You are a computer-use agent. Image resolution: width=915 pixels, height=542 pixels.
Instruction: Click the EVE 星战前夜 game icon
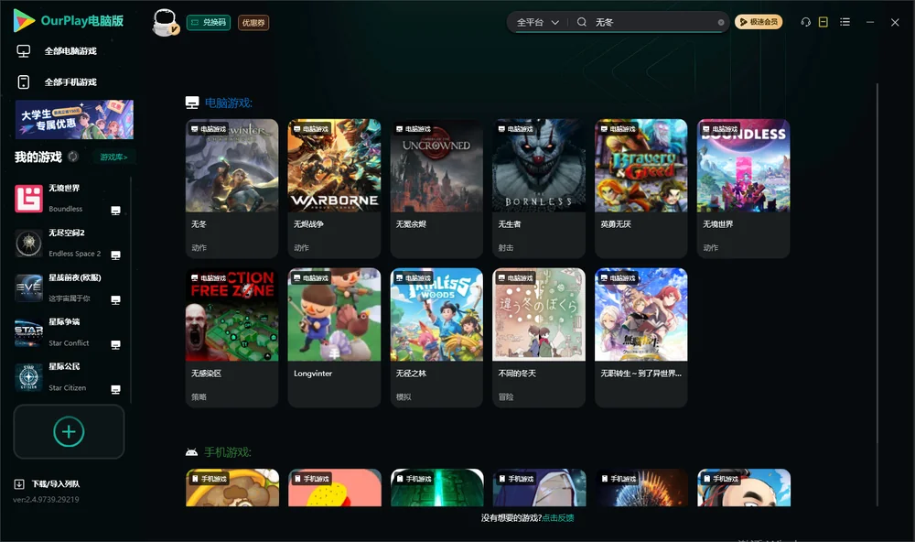pos(28,287)
